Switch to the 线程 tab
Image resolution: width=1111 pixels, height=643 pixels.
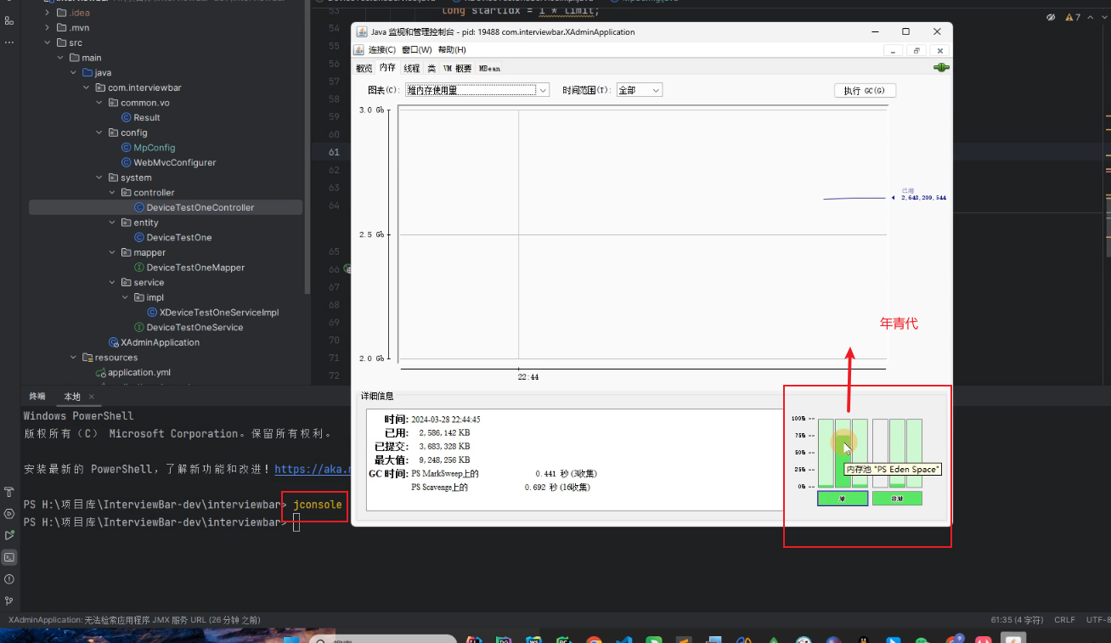(412, 69)
